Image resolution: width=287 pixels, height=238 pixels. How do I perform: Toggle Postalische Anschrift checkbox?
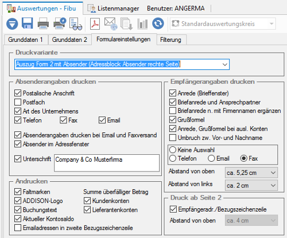coord(18,93)
